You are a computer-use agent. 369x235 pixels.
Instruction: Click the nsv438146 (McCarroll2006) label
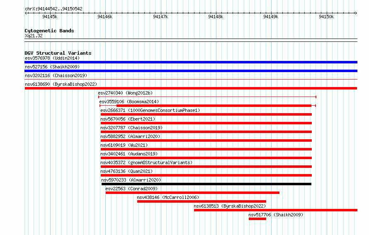[168, 197]
